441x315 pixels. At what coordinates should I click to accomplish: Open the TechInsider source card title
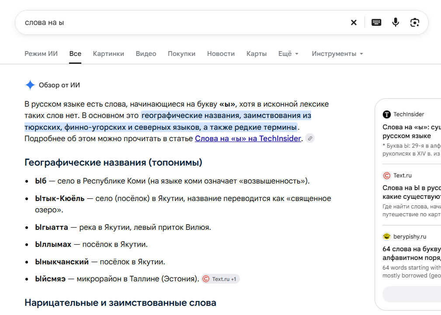pyautogui.click(x=412, y=132)
